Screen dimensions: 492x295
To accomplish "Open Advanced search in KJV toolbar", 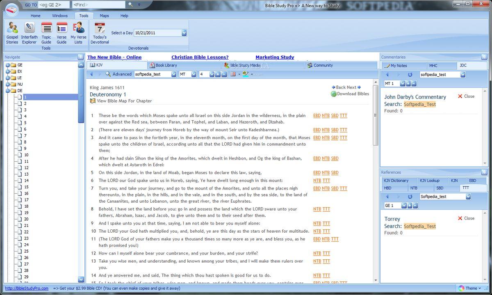I will click(118, 74).
